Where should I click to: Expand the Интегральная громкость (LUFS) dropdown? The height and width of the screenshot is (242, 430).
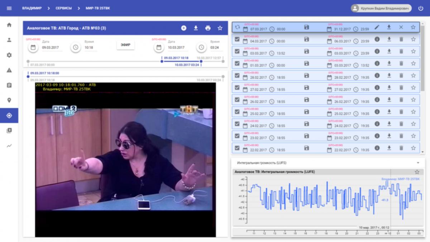tap(417, 163)
